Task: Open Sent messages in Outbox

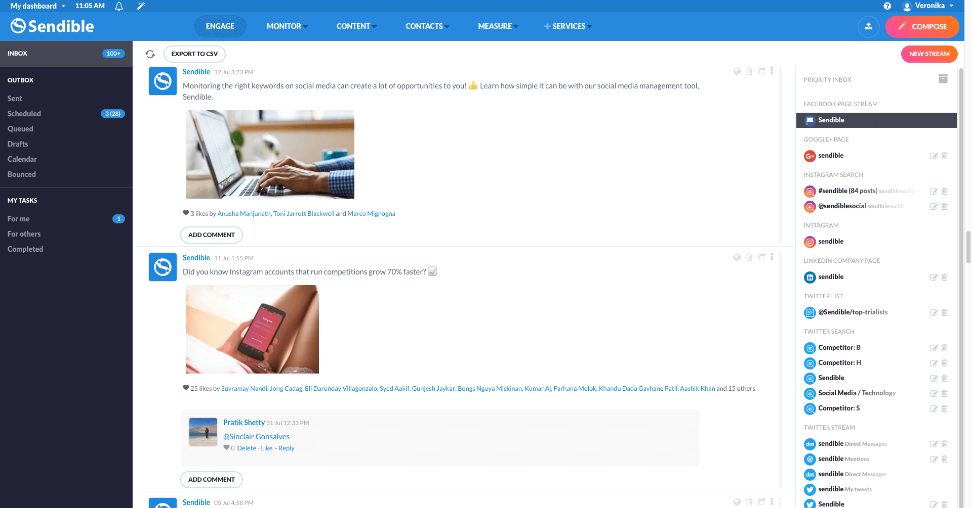Action: (15, 99)
